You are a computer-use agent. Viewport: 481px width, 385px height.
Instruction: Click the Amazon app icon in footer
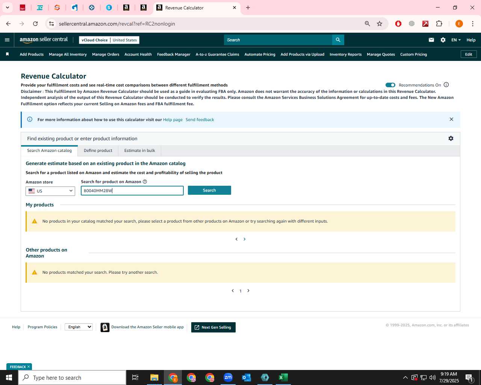105,327
